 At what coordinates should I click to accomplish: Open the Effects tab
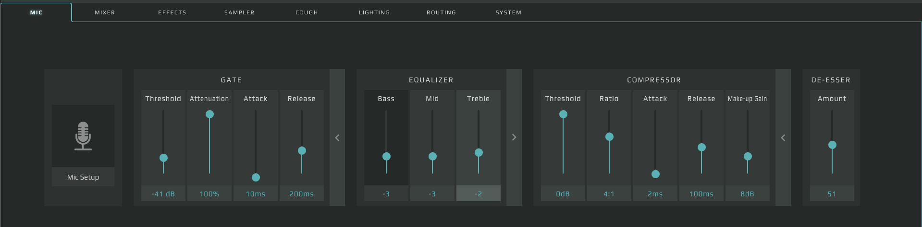point(172,12)
